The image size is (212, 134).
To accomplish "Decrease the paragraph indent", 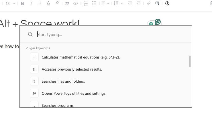I will (x=130, y=3).
